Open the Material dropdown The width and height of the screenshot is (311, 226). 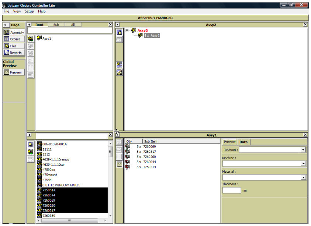[304, 177]
